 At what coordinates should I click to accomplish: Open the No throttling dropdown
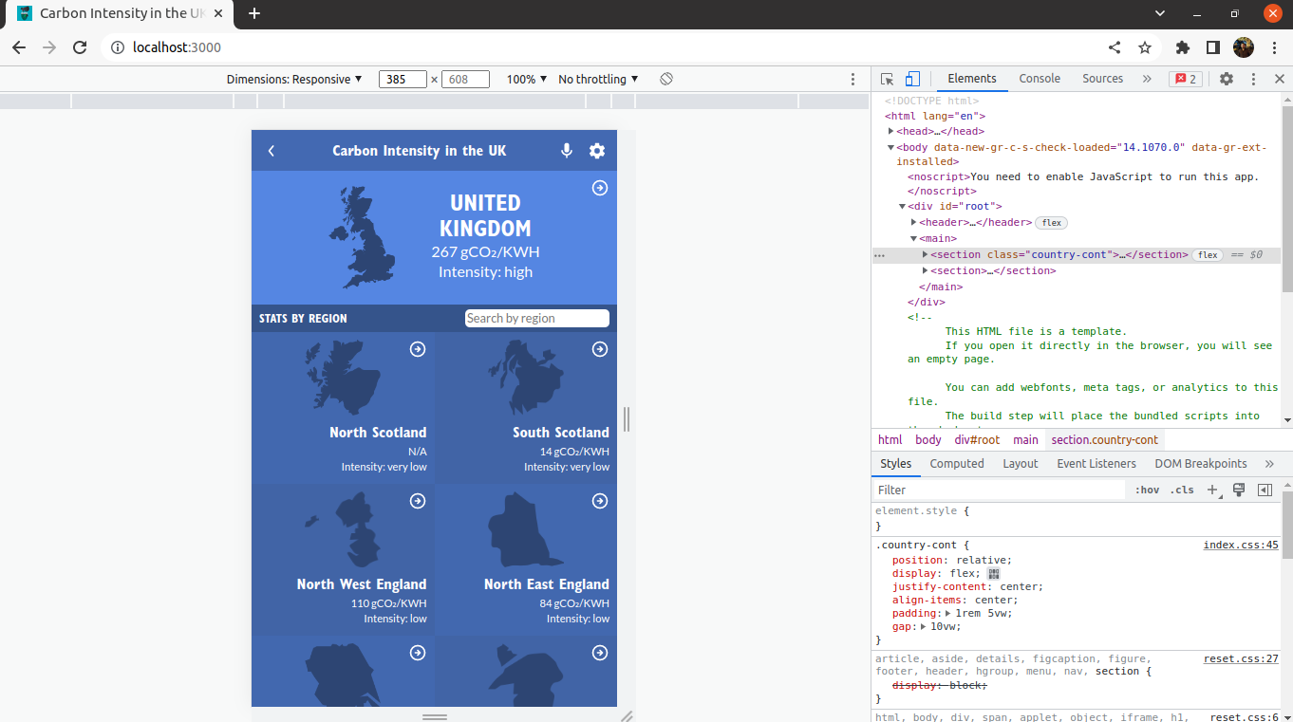coord(598,79)
